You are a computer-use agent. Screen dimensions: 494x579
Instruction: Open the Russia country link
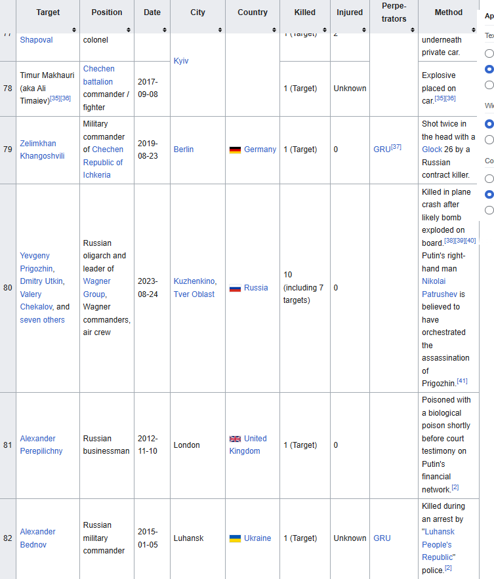(256, 288)
